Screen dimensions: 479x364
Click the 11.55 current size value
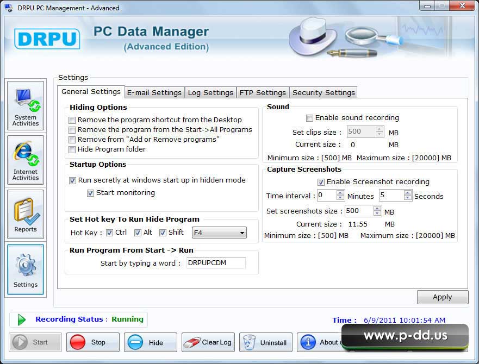(x=358, y=224)
